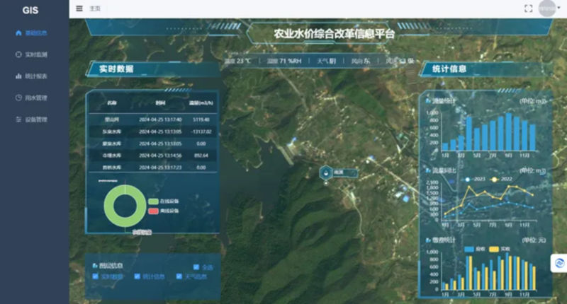Select the 东泉水库 table row
567x304 pixels.
coord(152,131)
